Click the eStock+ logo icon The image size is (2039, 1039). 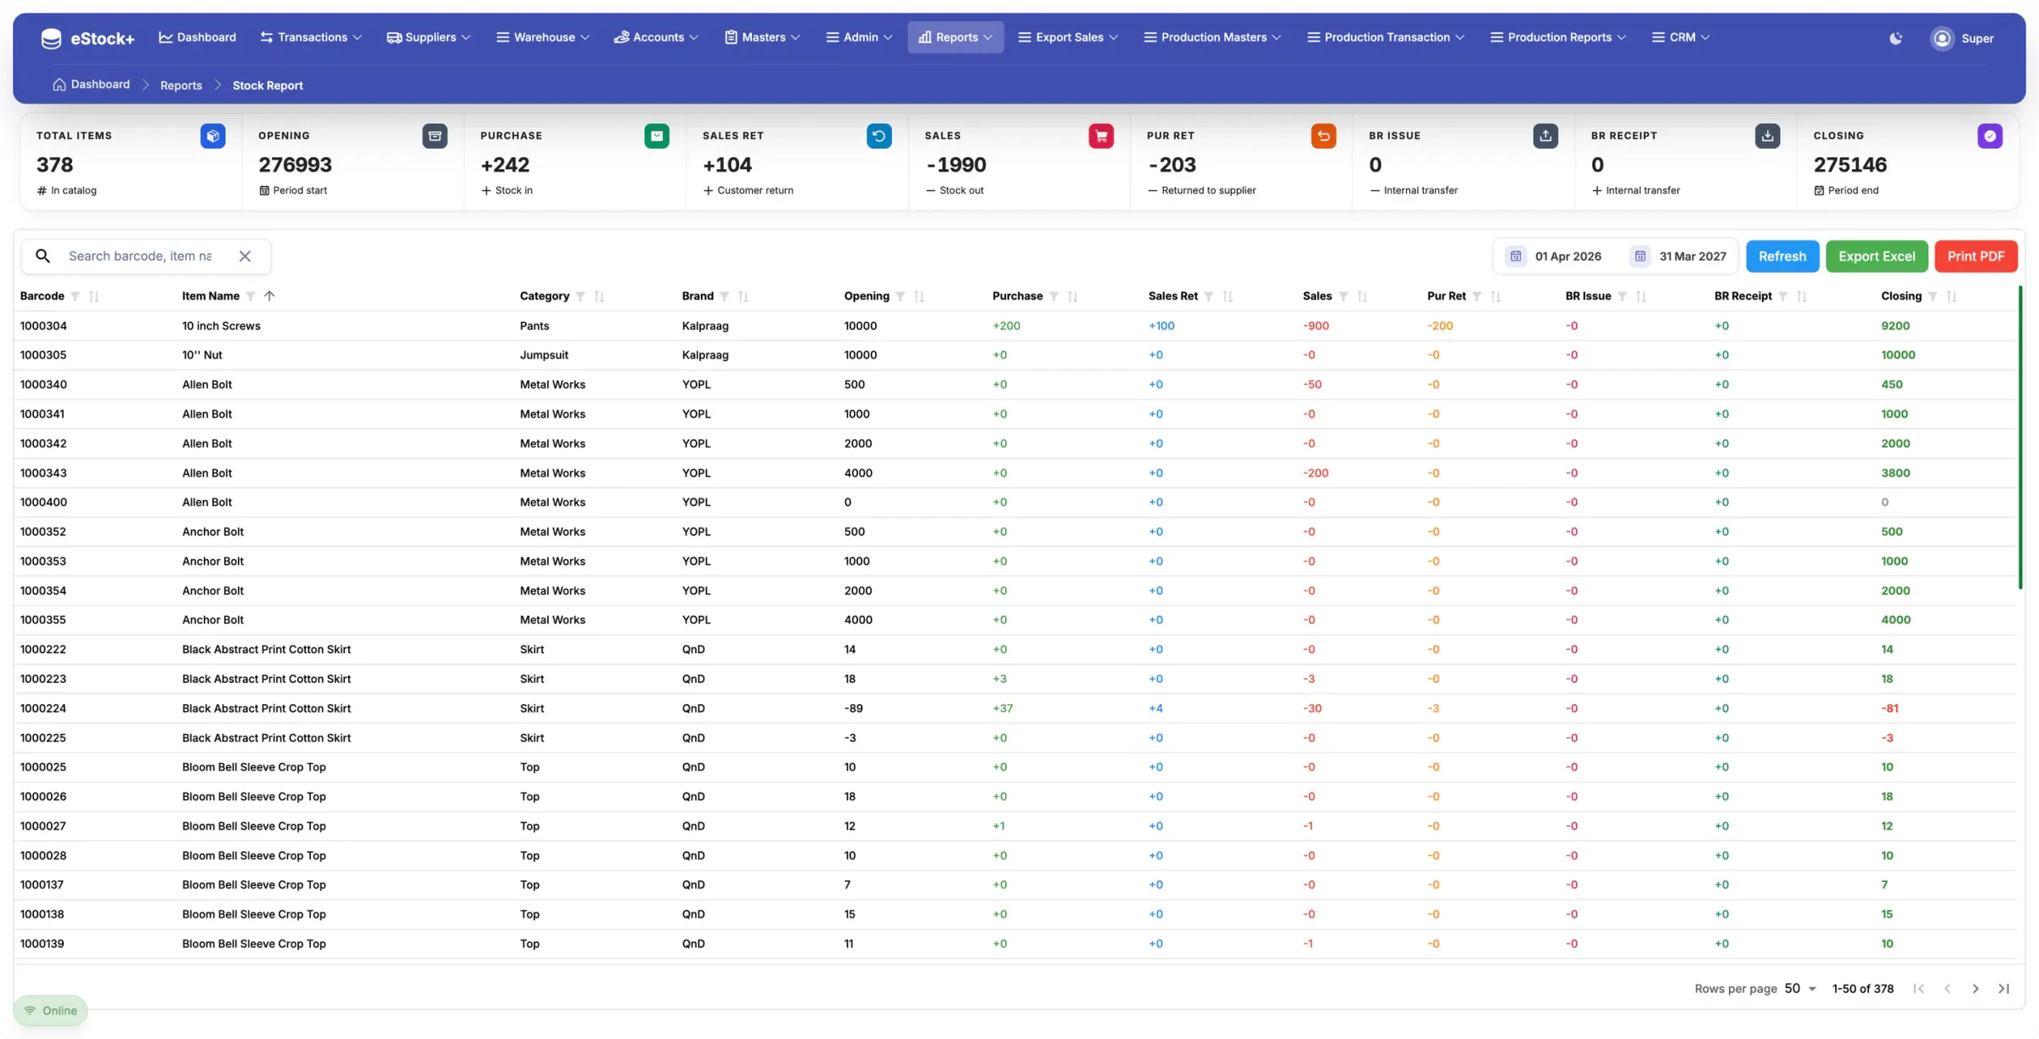(x=51, y=38)
